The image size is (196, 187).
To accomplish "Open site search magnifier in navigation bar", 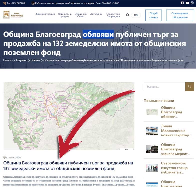I will (128, 15).
